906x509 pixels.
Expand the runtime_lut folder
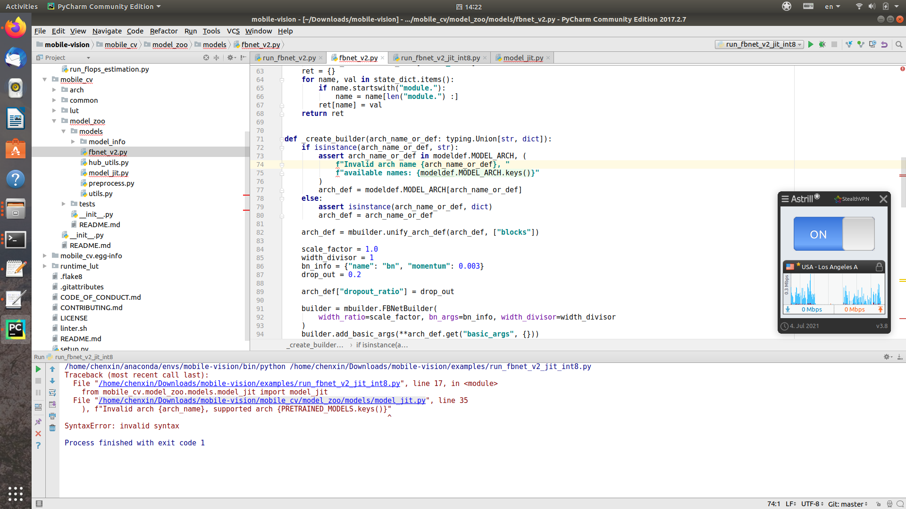45,266
